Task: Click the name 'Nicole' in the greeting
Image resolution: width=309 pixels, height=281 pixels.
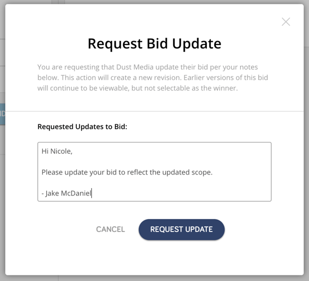Action: [60, 151]
